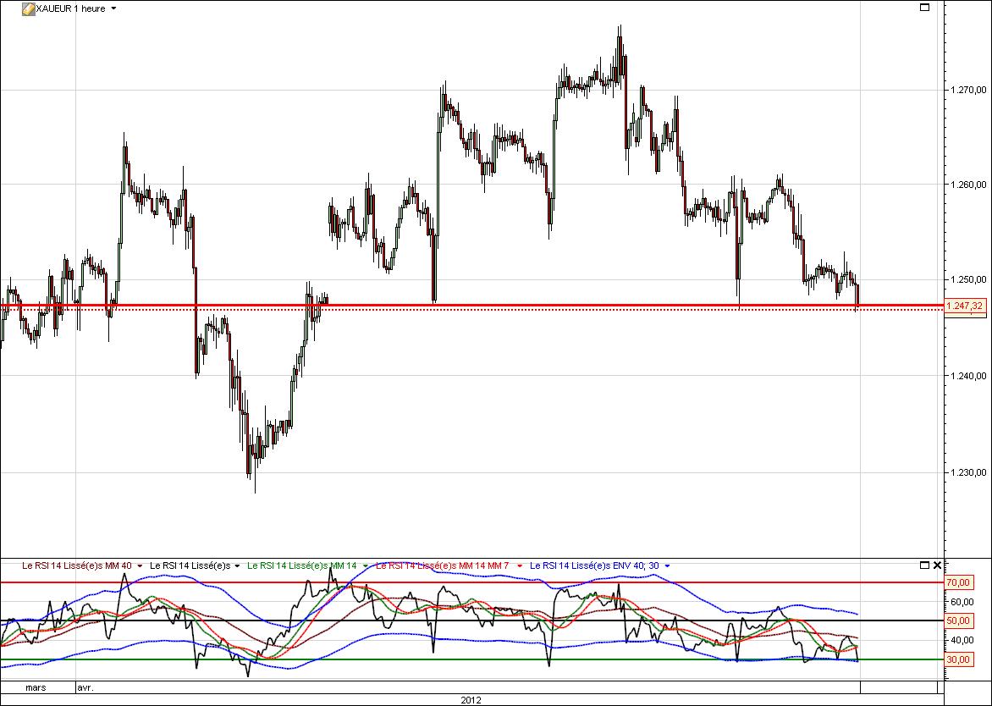Screen dimensions: 992x706
Task: Select the blue RSI ENV 40; 30 label
Action: tap(593, 565)
